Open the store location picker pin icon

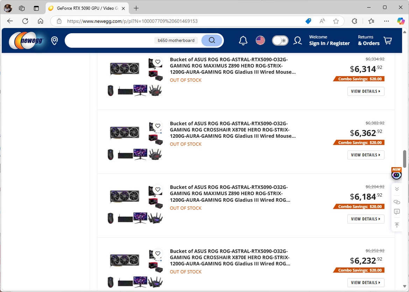click(54, 40)
